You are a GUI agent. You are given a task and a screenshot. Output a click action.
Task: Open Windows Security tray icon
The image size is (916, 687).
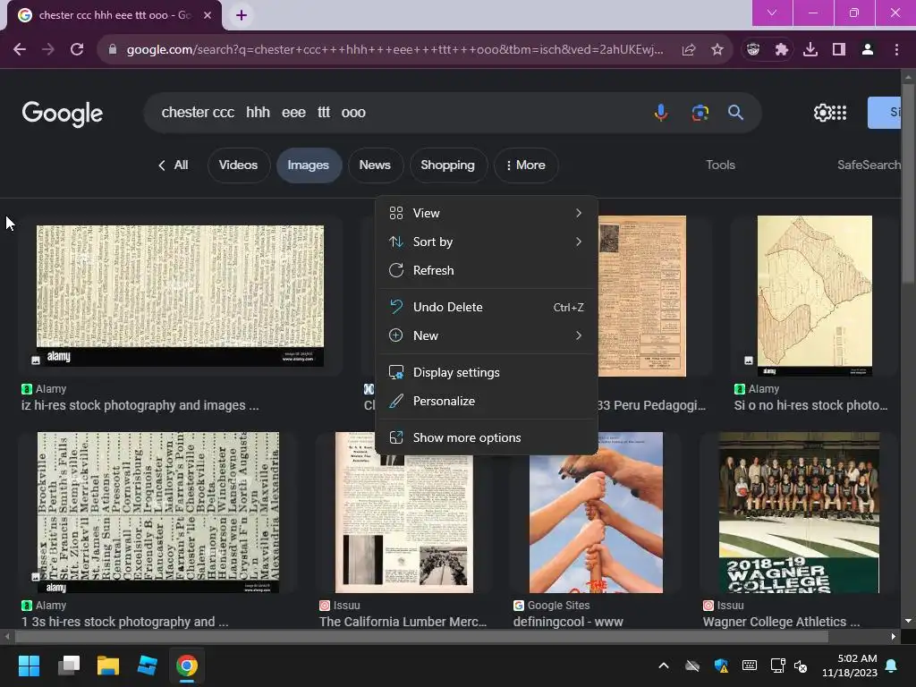click(722, 666)
